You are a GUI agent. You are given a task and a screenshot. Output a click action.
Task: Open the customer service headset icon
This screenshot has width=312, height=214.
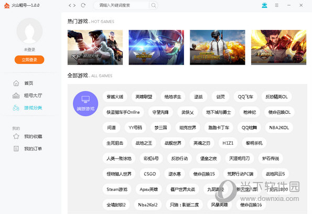[264, 5]
